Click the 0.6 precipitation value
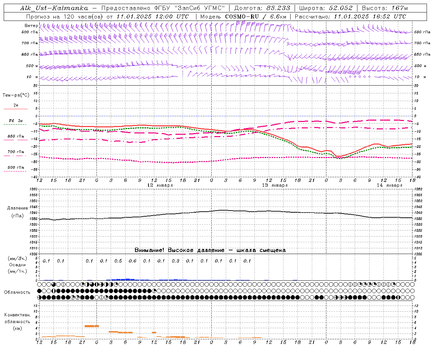This screenshot has width=432, height=345. [x=133, y=261]
